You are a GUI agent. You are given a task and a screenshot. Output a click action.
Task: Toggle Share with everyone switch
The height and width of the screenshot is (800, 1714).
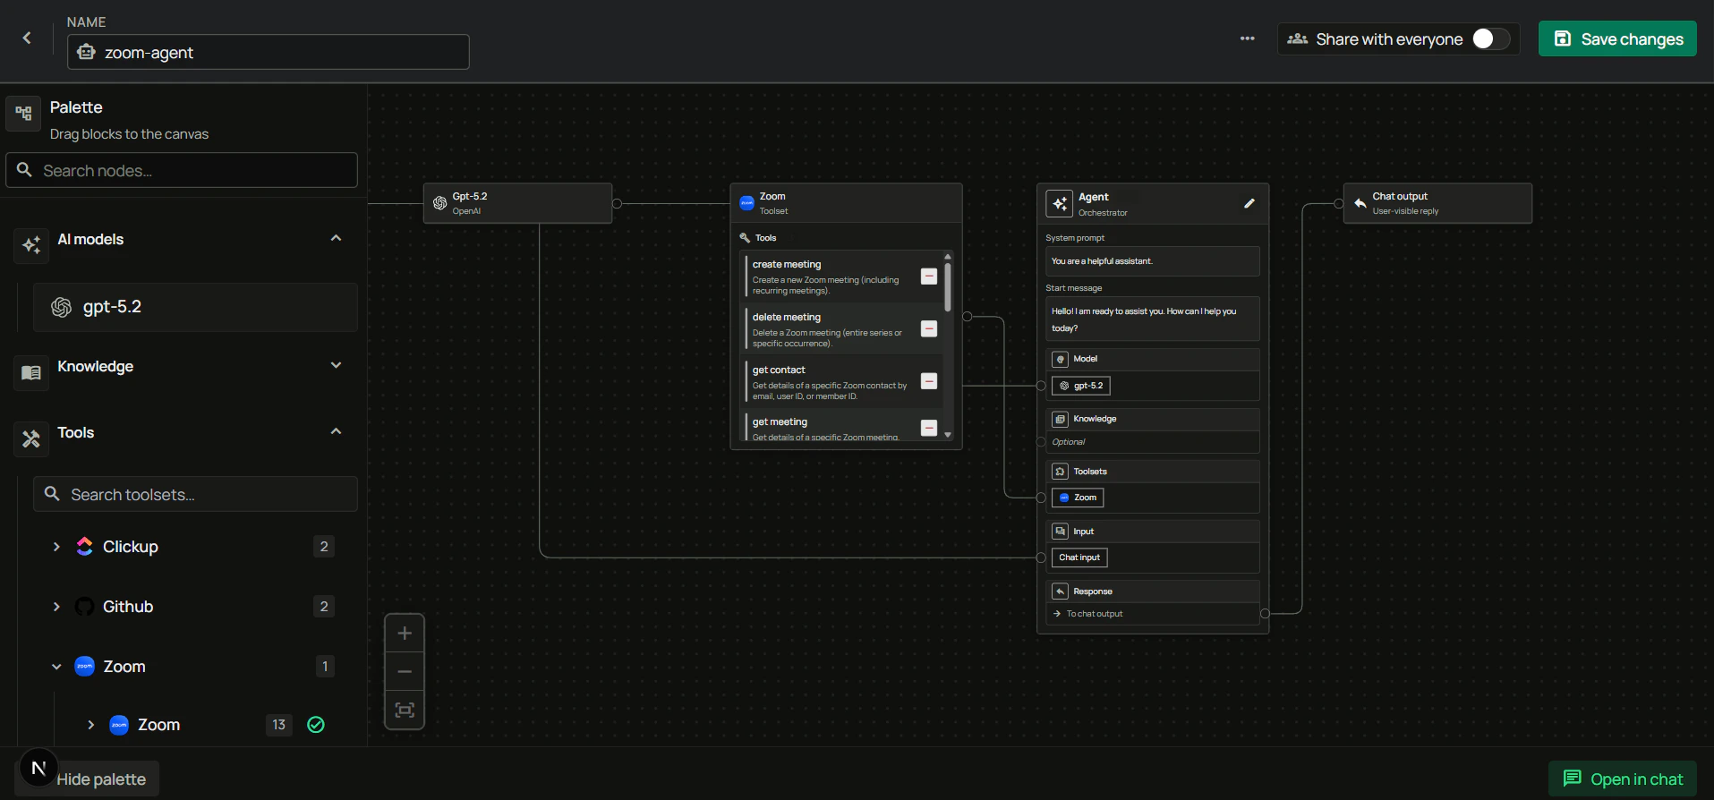click(x=1490, y=38)
